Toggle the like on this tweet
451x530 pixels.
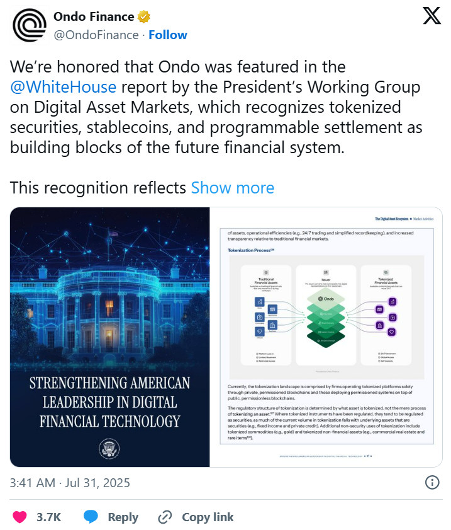(x=21, y=517)
